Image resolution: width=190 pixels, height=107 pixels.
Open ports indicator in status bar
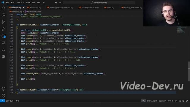17,101
